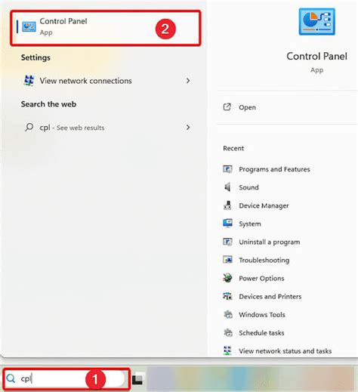Click the View network connections icon

(x=29, y=81)
